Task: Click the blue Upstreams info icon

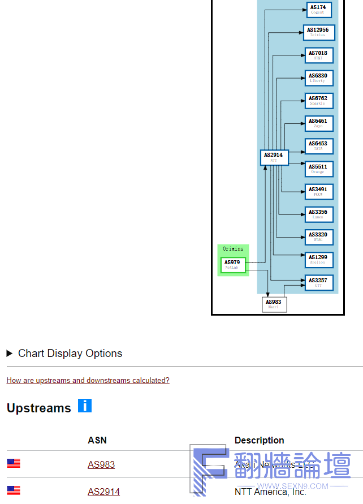Action: pyautogui.click(x=85, y=406)
